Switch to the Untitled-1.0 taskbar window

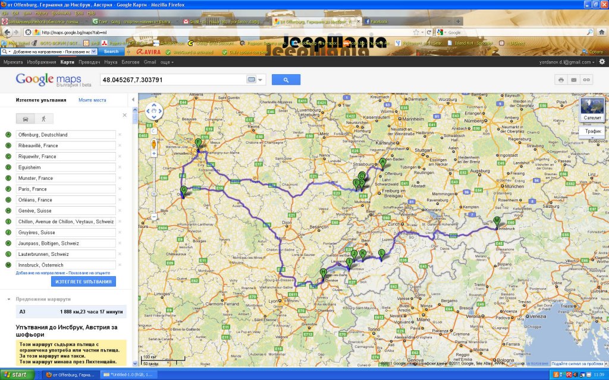click(x=128, y=375)
